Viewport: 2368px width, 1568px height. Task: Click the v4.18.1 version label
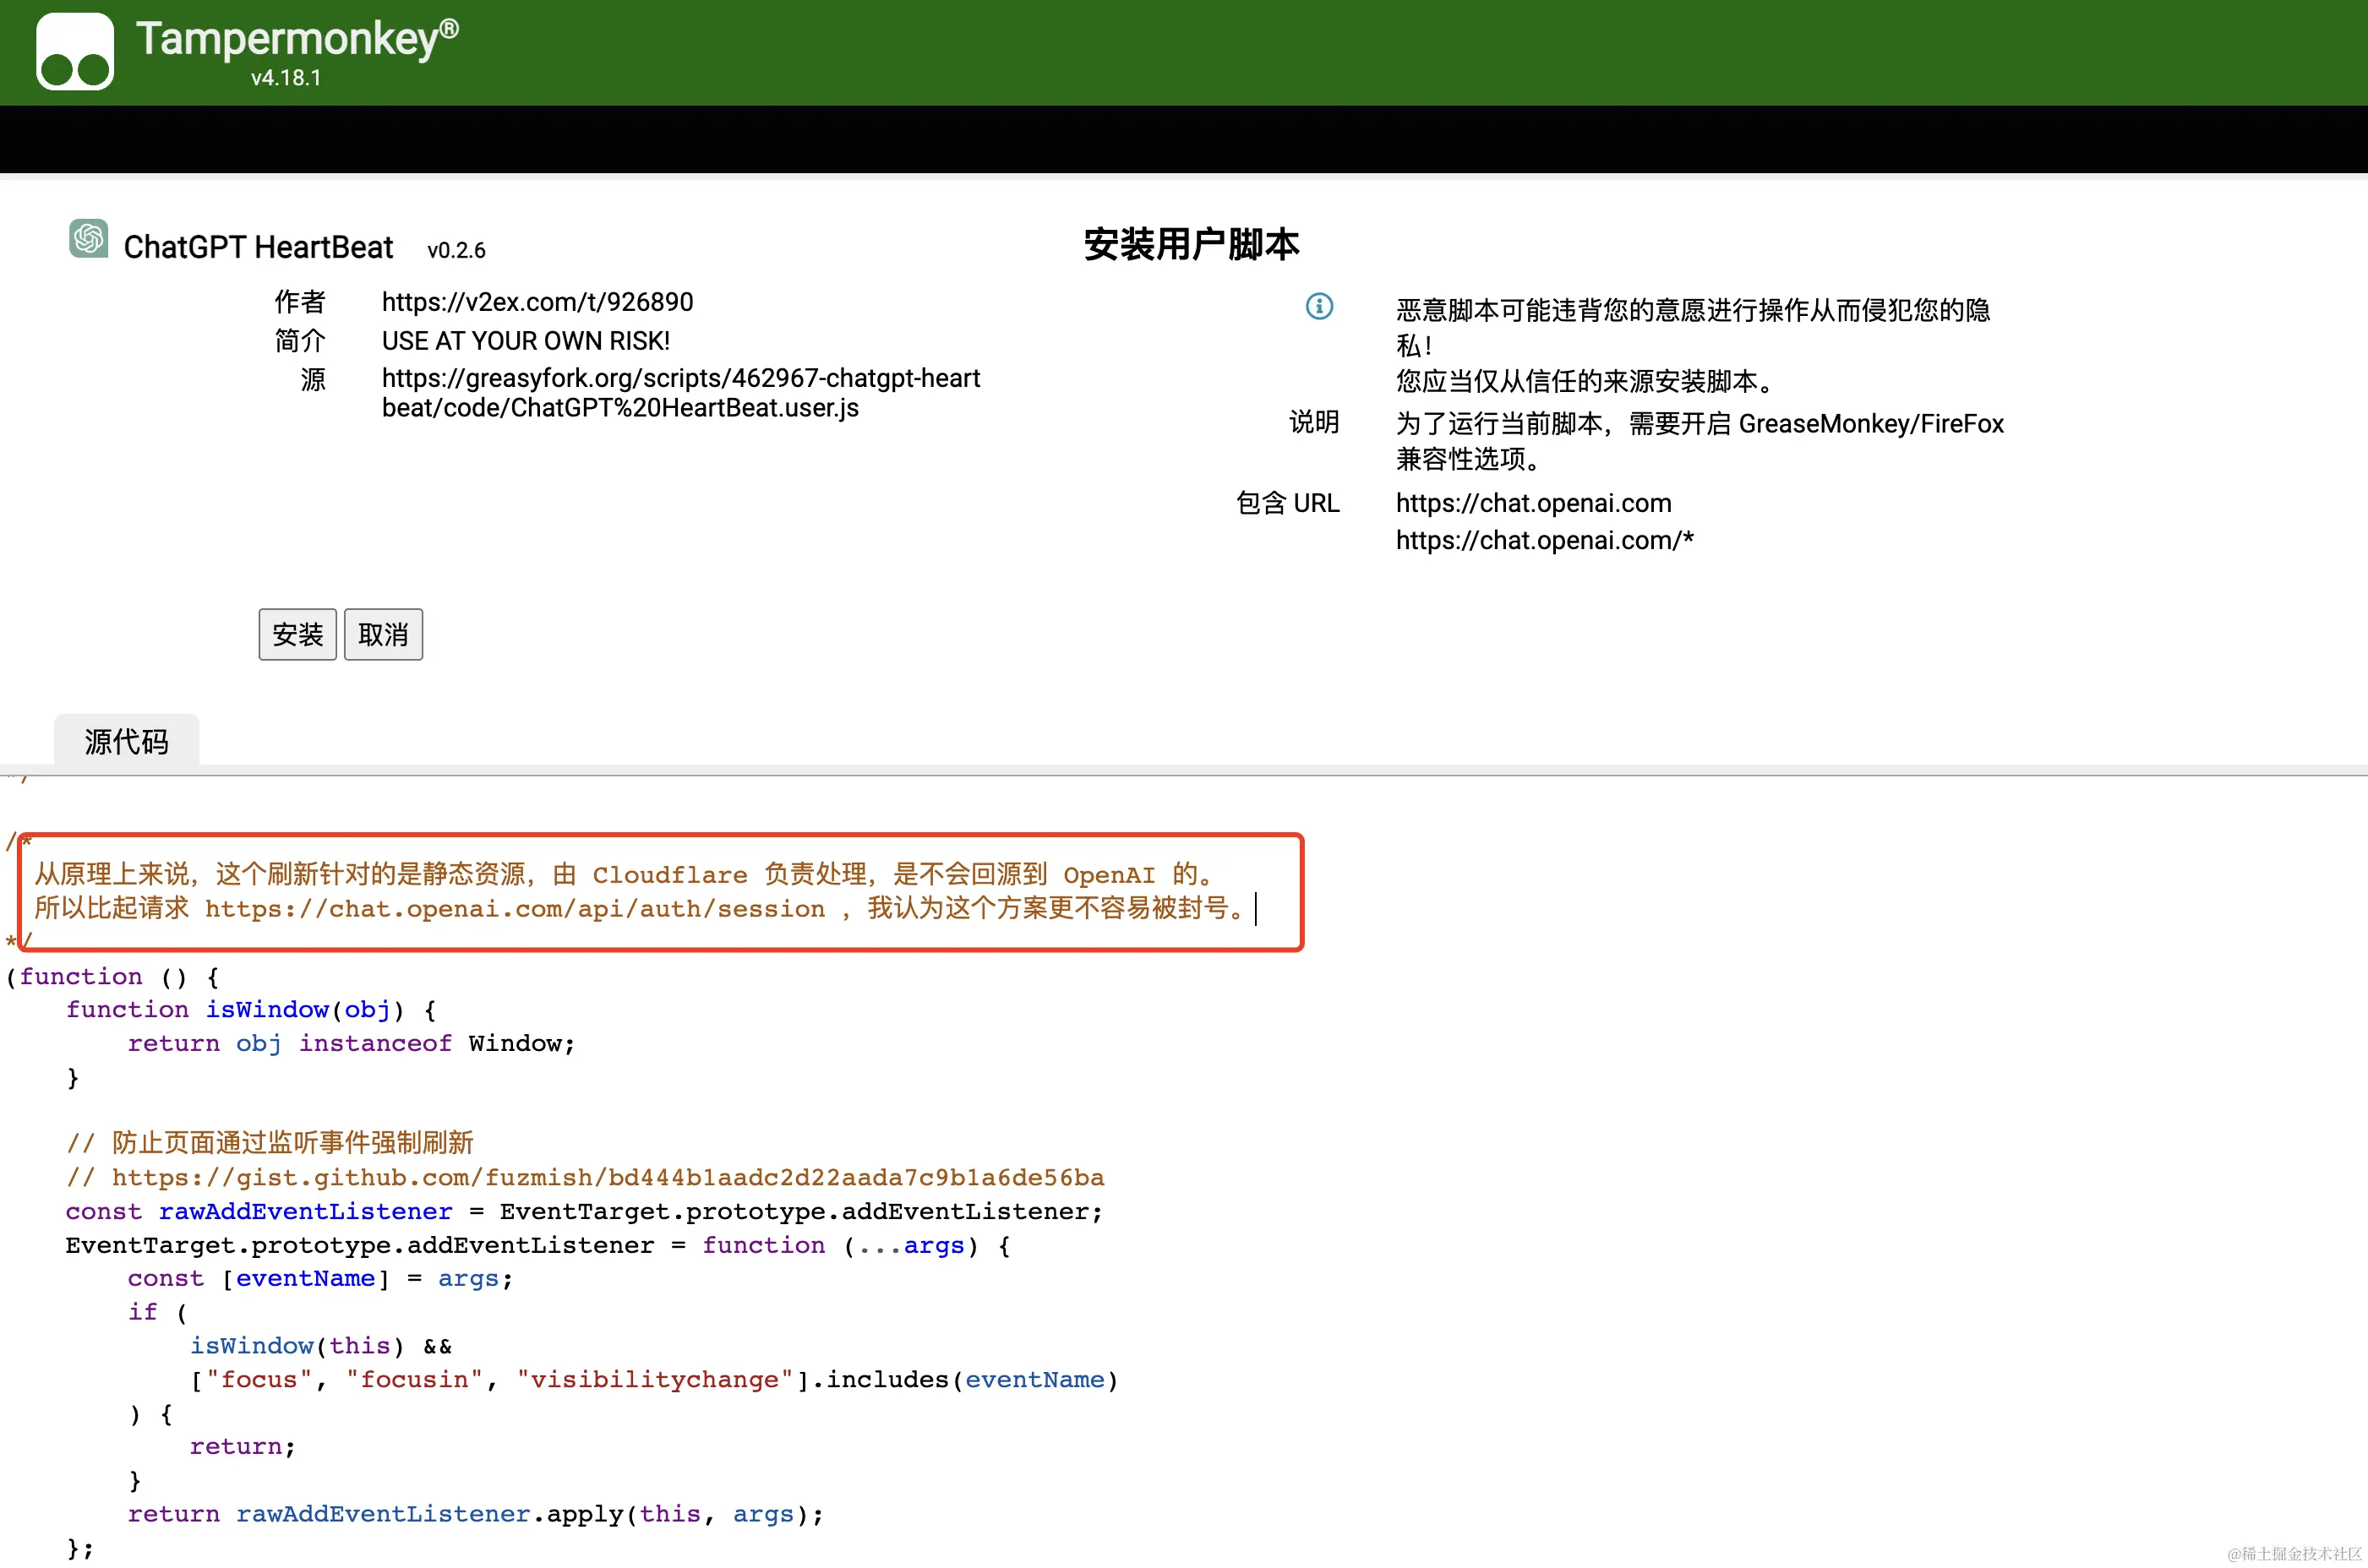pyautogui.click(x=286, y=78)
